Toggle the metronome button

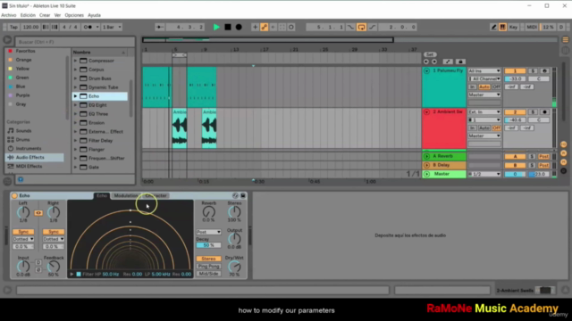click(x=88, y=27)
